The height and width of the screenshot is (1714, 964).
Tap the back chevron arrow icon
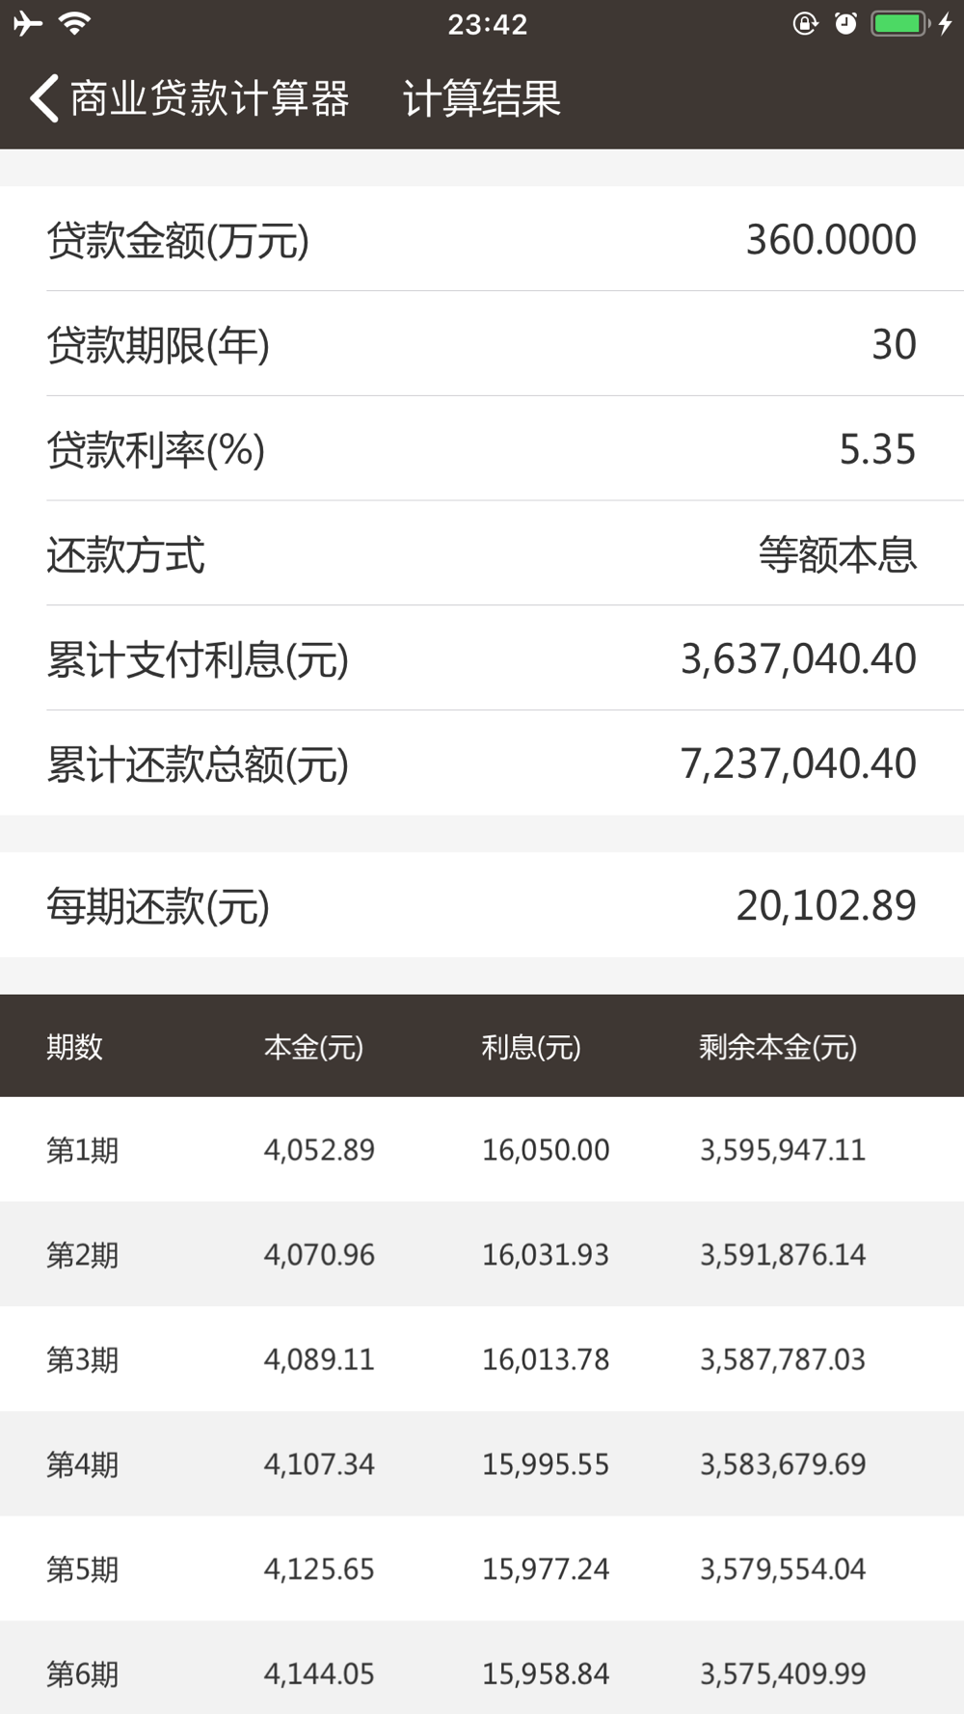(44, 98)
